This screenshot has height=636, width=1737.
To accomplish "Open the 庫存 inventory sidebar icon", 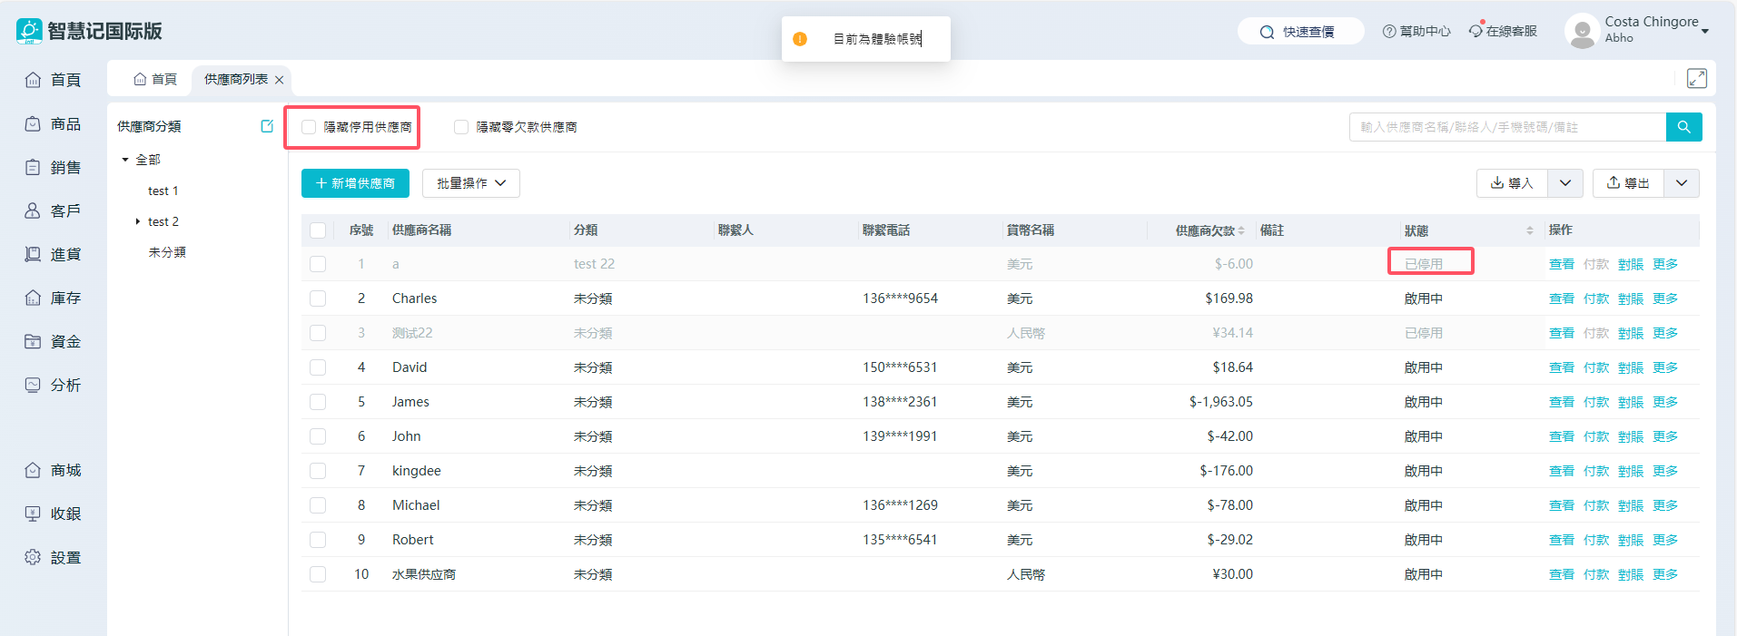I will pos(33,298).
